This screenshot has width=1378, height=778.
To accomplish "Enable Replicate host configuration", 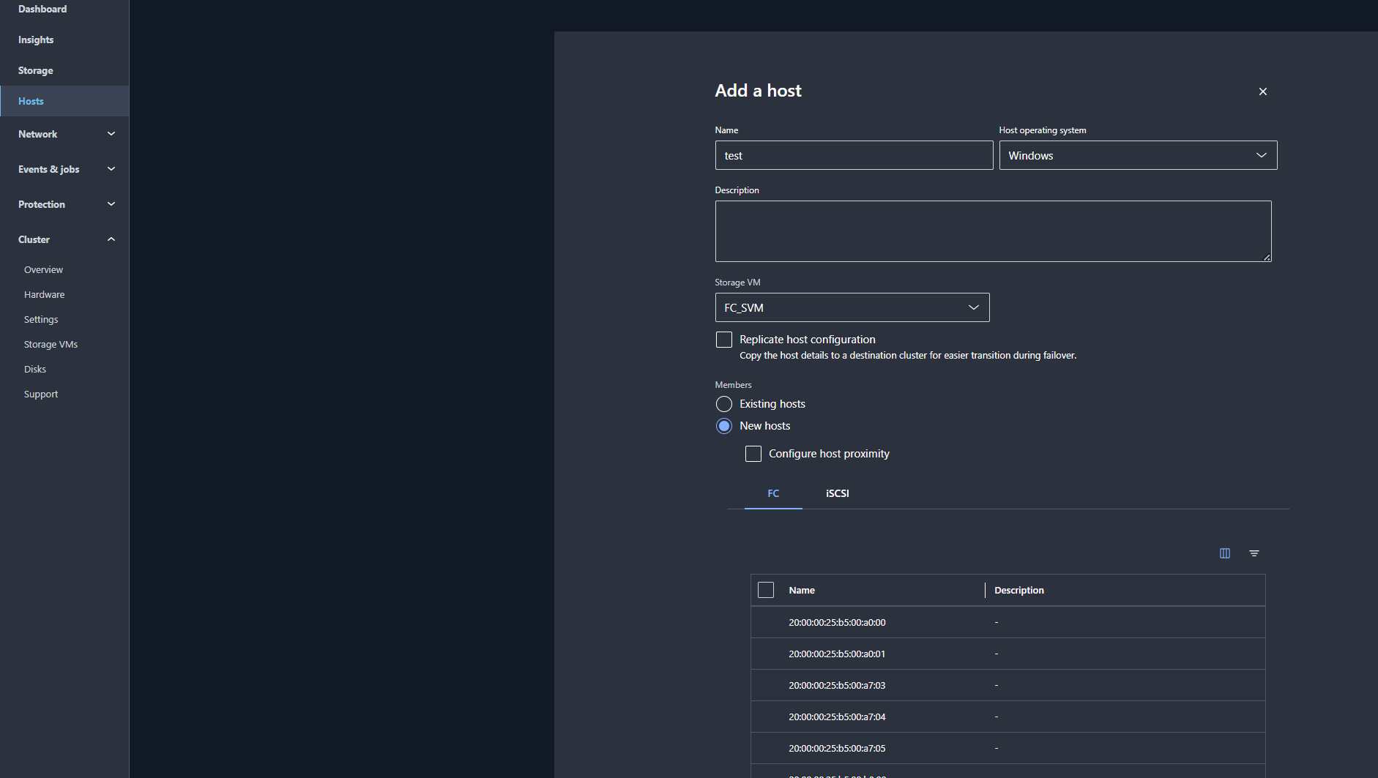I will click(723, 339).
